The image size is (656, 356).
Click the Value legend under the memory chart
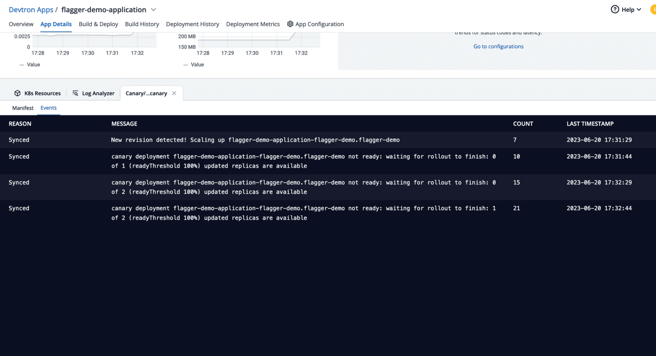tap(196, 64)
